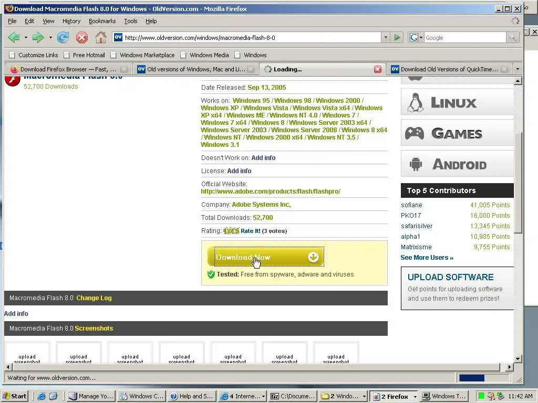The width and height of the screenshot is (538, 403).
Task: Expand the 2 Windows taskbar group
Action: point(364,397)
